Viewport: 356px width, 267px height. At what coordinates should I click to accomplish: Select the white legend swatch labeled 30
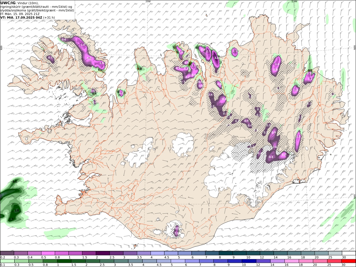coord(349,253)
